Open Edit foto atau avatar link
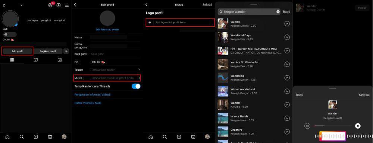The width and height of the screenshot is (373, 143). click(107, 30)
